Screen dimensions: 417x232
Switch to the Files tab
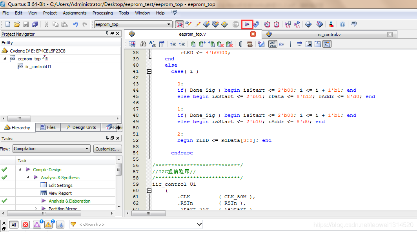[x=48, y=127]
